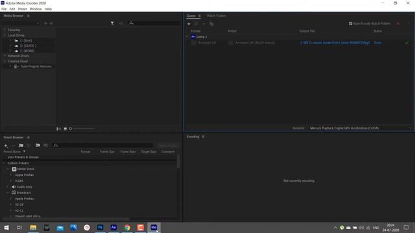Select D: (GUIDE) drive
Image resolution: width=415 pixels, height=233 pixels.
tap(29, 46)
